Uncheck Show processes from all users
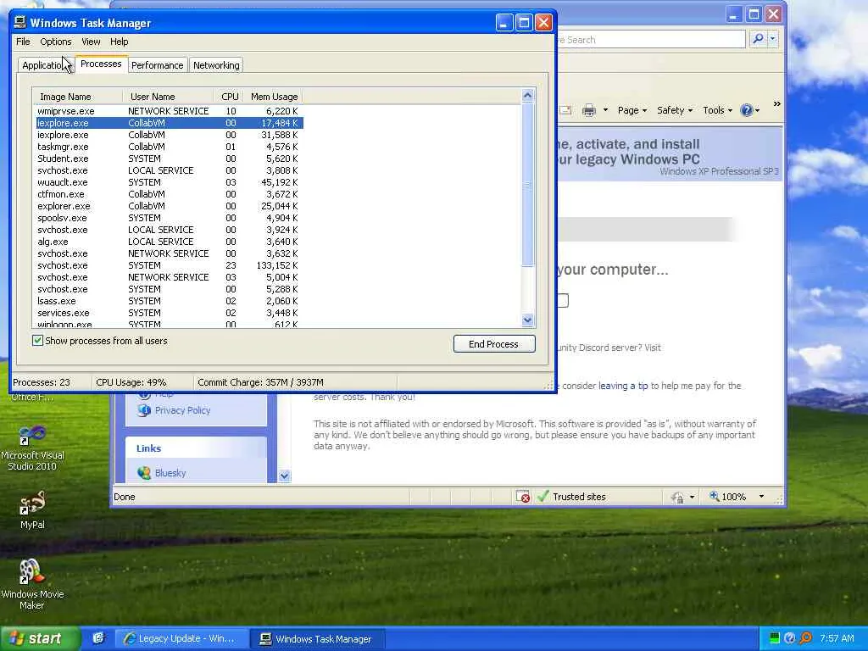This screenshot has width=868, height=651. point(37,341)
